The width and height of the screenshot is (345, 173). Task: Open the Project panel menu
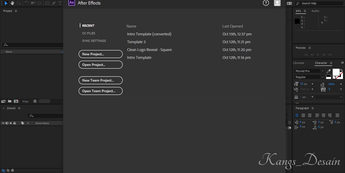point(16,11)
